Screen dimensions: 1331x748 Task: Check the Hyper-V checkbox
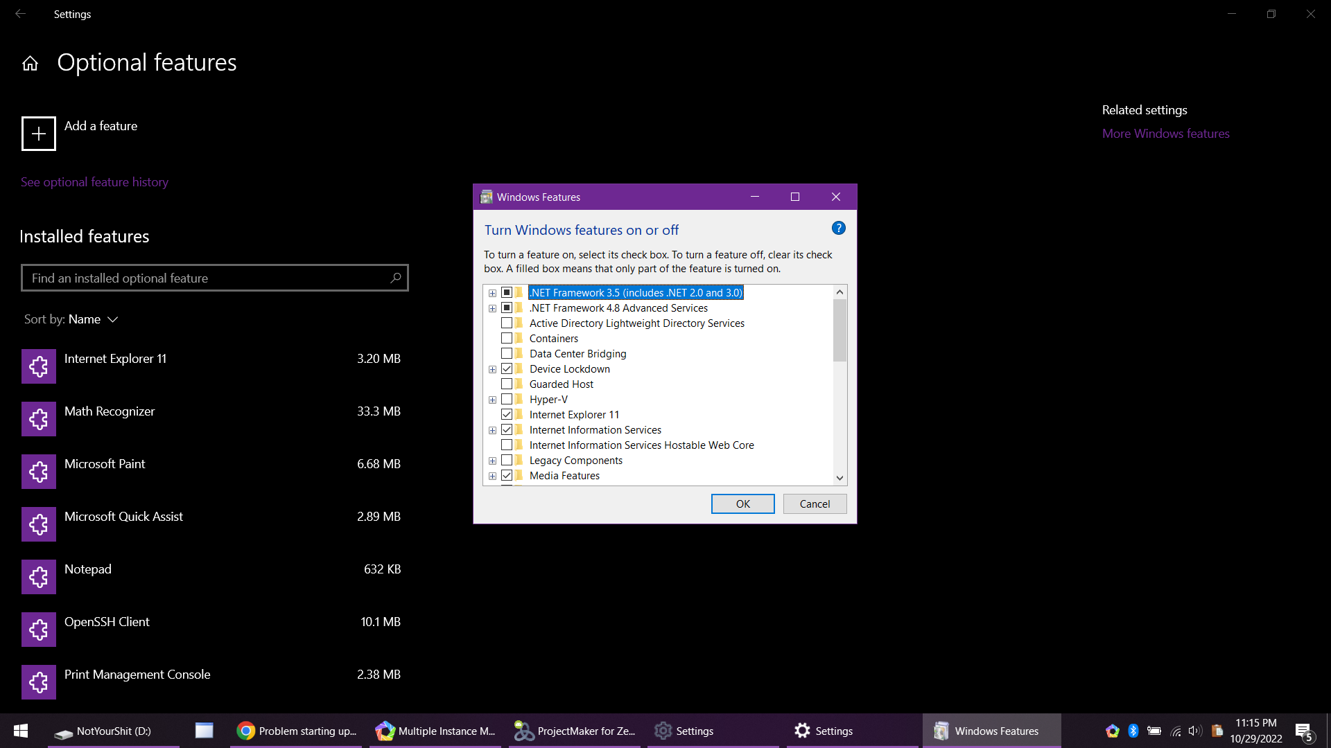click(x=507, y=400)
